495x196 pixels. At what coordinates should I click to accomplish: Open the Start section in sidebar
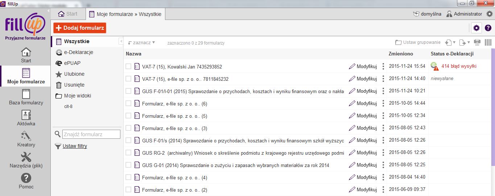click(x=26, y=55)
